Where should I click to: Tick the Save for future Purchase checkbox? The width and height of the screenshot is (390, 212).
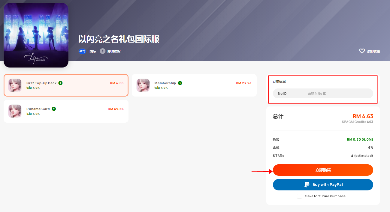coord(299,196)
